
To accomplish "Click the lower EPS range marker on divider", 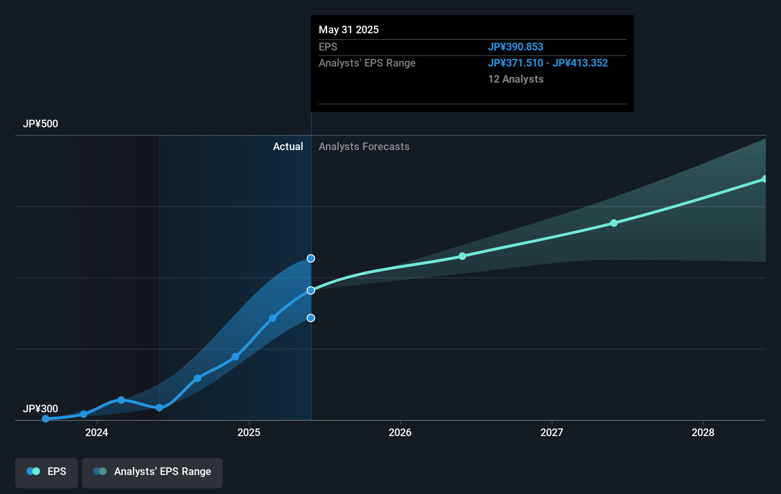I will (311, 318).
